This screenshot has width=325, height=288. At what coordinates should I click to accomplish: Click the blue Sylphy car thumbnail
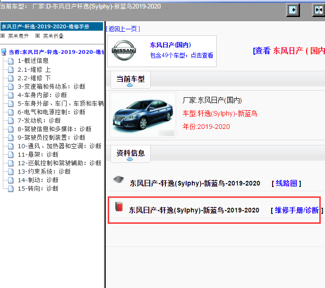click(x=143, y=115)
